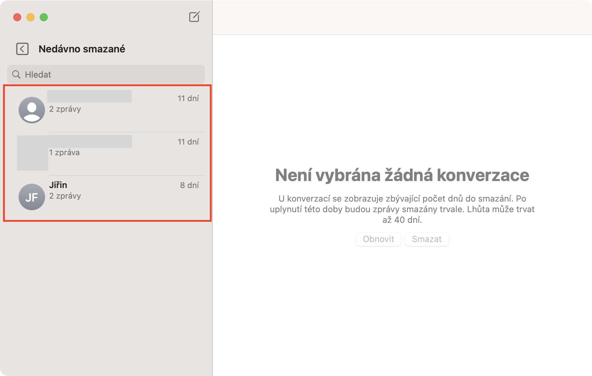
Task: Click the deletion period explanation text
Action: click(x=402, y=209)
